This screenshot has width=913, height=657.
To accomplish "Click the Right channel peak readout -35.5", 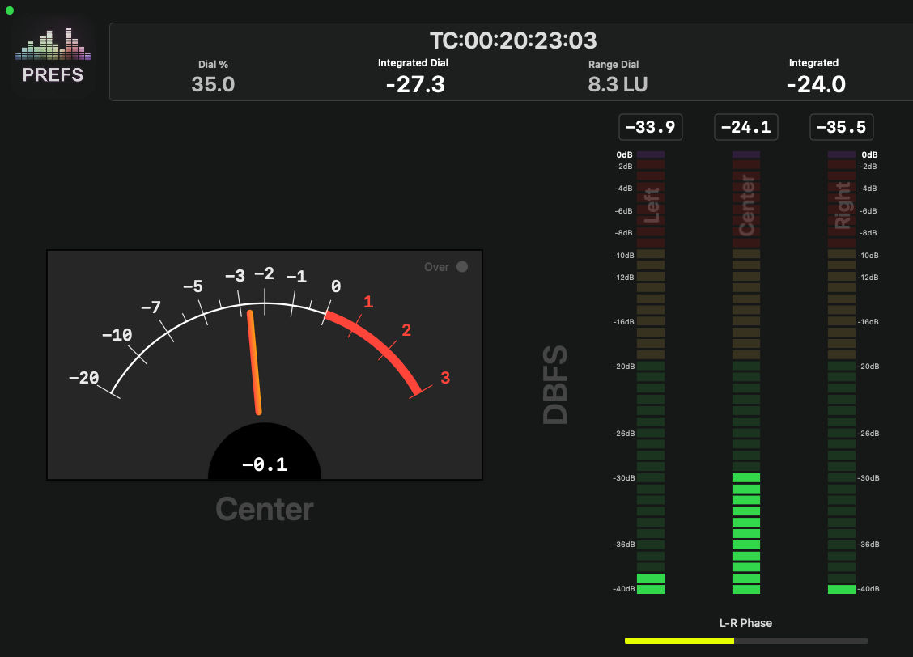I will coord(842,127).
